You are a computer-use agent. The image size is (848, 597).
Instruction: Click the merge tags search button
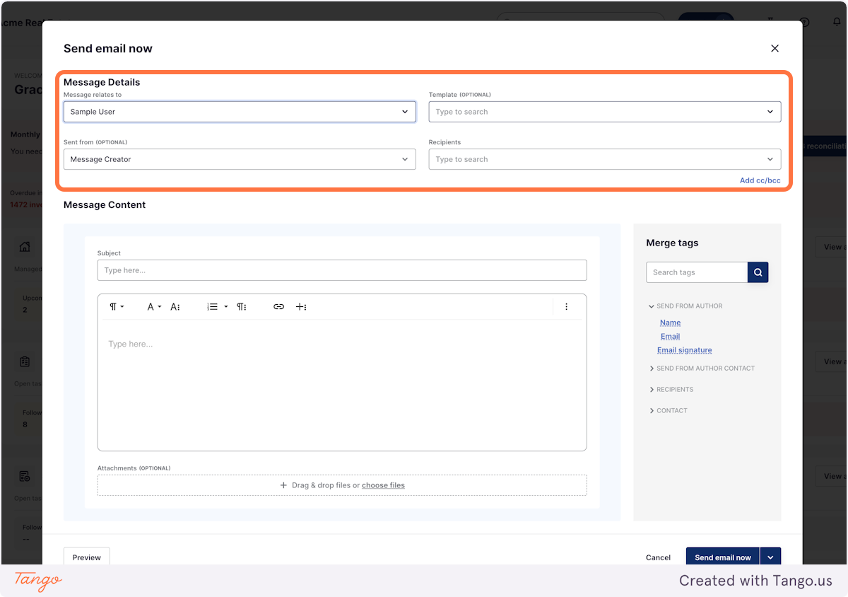pos(758,272)
